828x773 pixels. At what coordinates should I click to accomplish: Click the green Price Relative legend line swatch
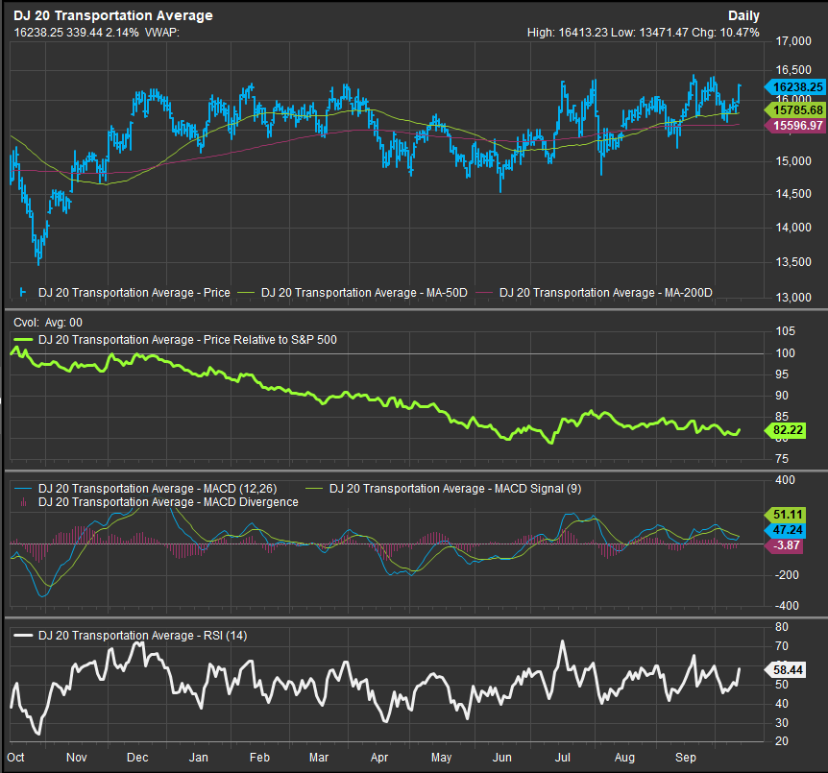click(23, 340)
